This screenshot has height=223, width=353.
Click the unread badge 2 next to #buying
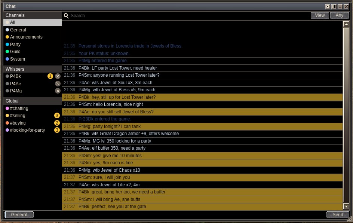click(57, 123)
